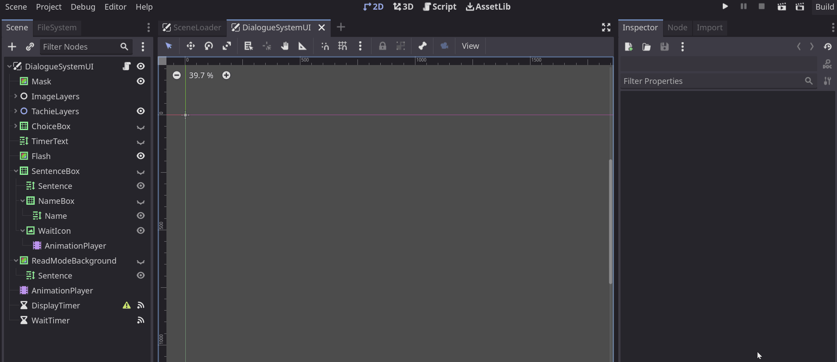The width and height of the screenshot is (837, 362).
Task: Focus the Filter Properties search field
Action: tap(718, 81)
